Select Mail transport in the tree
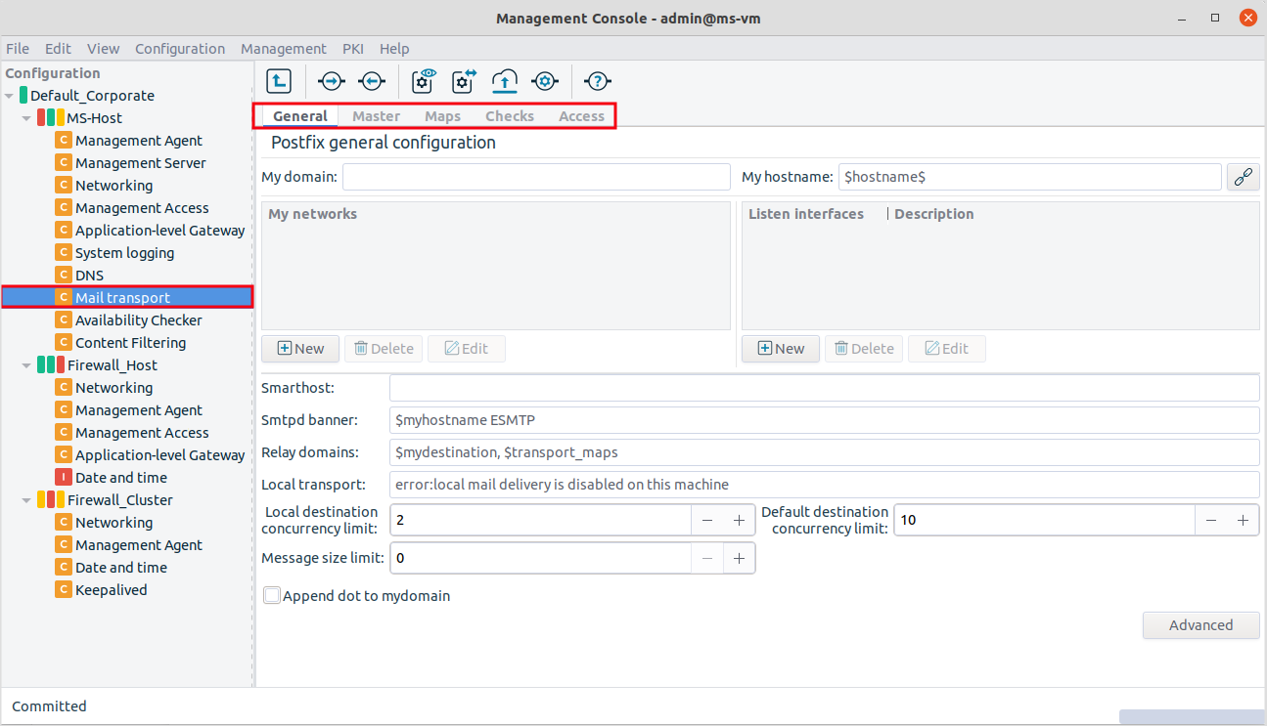 pos(122,298)
